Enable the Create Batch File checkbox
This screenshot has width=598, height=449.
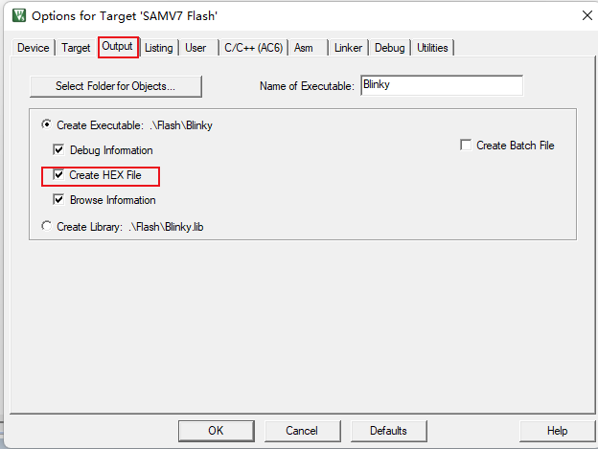pos(466,146)
